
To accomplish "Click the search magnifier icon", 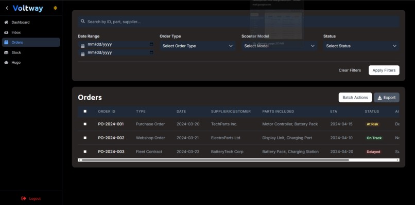I will 83,22.
